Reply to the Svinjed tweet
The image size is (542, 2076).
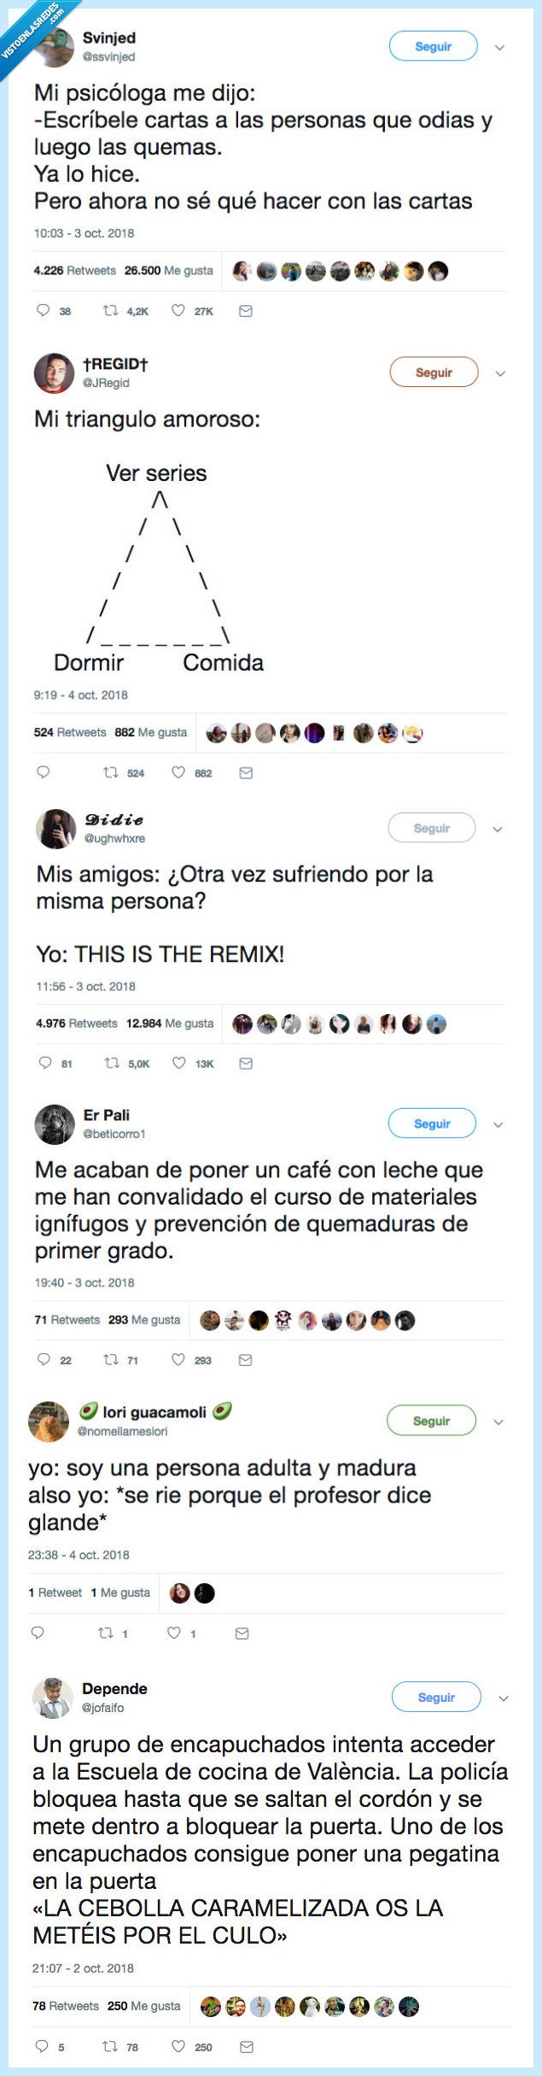click(x=43, y=311)
